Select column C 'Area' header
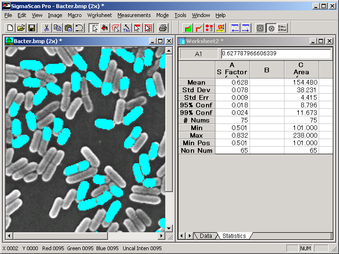The height and width of the screenshot is (254, 339). (302, 70)
